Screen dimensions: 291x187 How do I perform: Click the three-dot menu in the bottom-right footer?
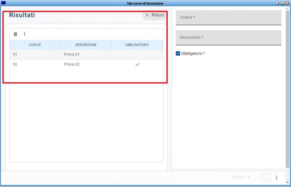[x=276, y=178]
